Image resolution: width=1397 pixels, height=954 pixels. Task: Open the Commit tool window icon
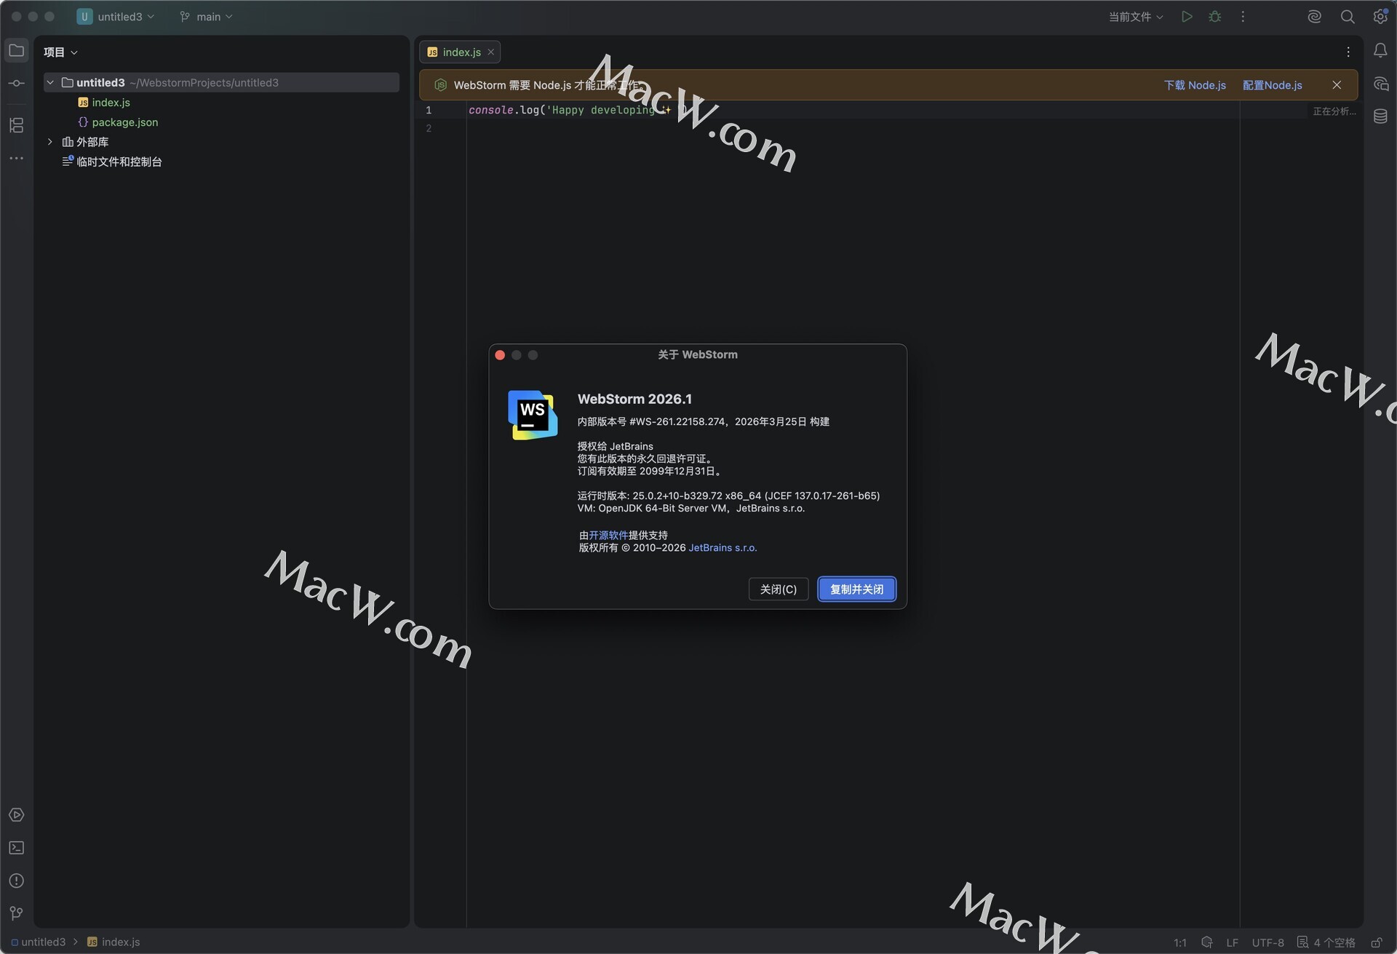(16, 83)
